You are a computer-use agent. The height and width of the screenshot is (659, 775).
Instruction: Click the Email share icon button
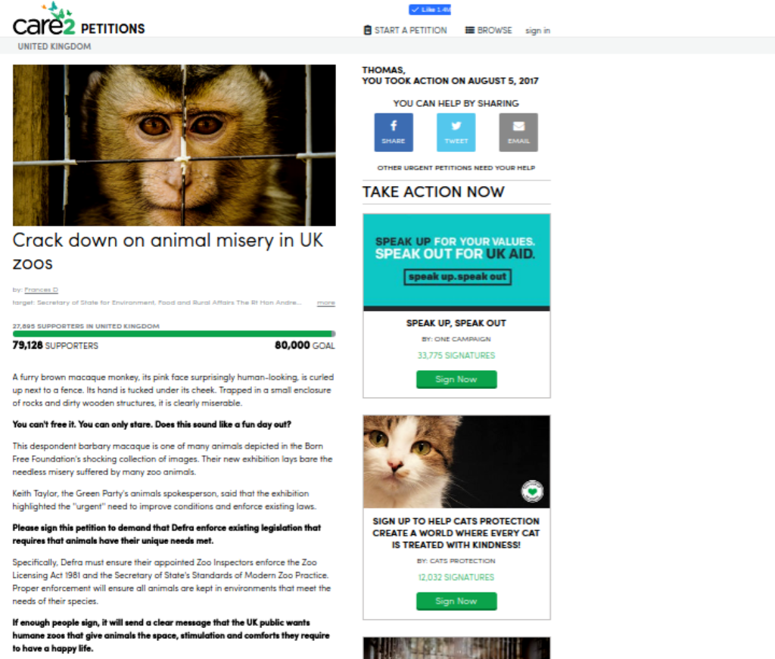(x=518, y=132)
